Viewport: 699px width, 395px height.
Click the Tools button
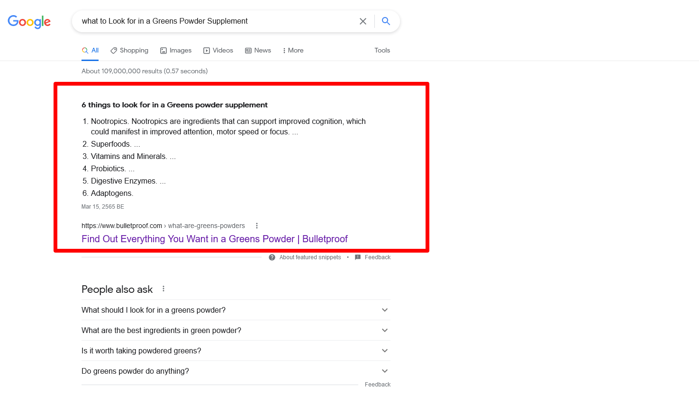[382, 51]
